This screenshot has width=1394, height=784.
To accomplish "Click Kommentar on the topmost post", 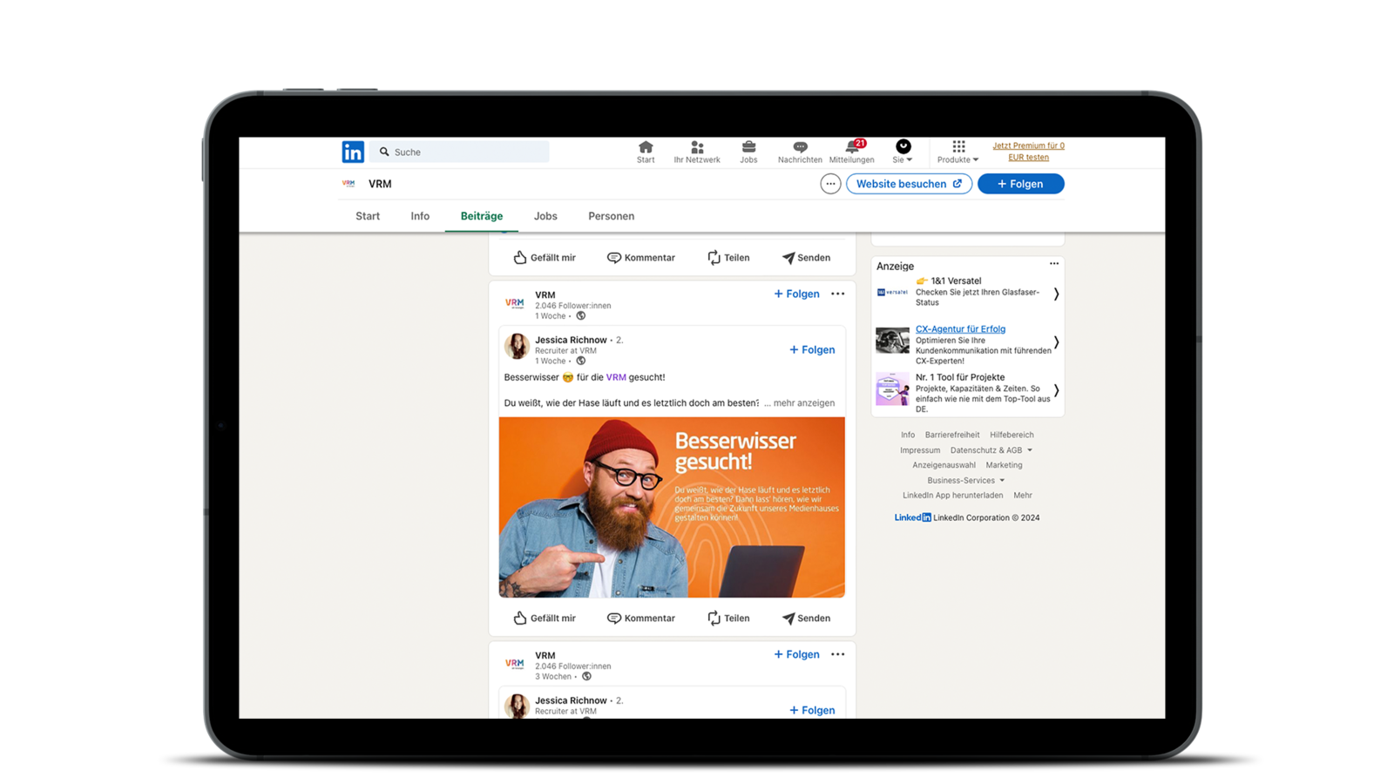I will [x=641, y=257].
